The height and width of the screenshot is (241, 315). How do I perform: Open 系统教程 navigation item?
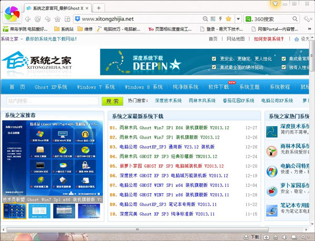[280, 87]
